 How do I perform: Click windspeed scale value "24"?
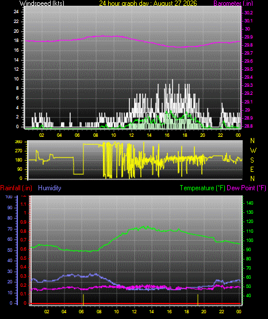tap(16, 12)
